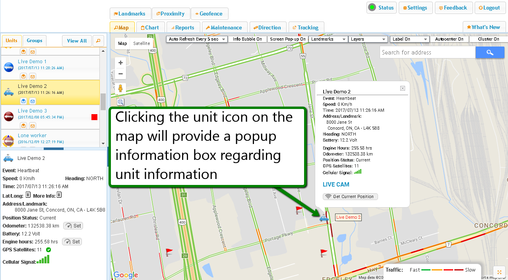Zoom in on the map
The height and width of the screenshot is (280, 508).
120,63
